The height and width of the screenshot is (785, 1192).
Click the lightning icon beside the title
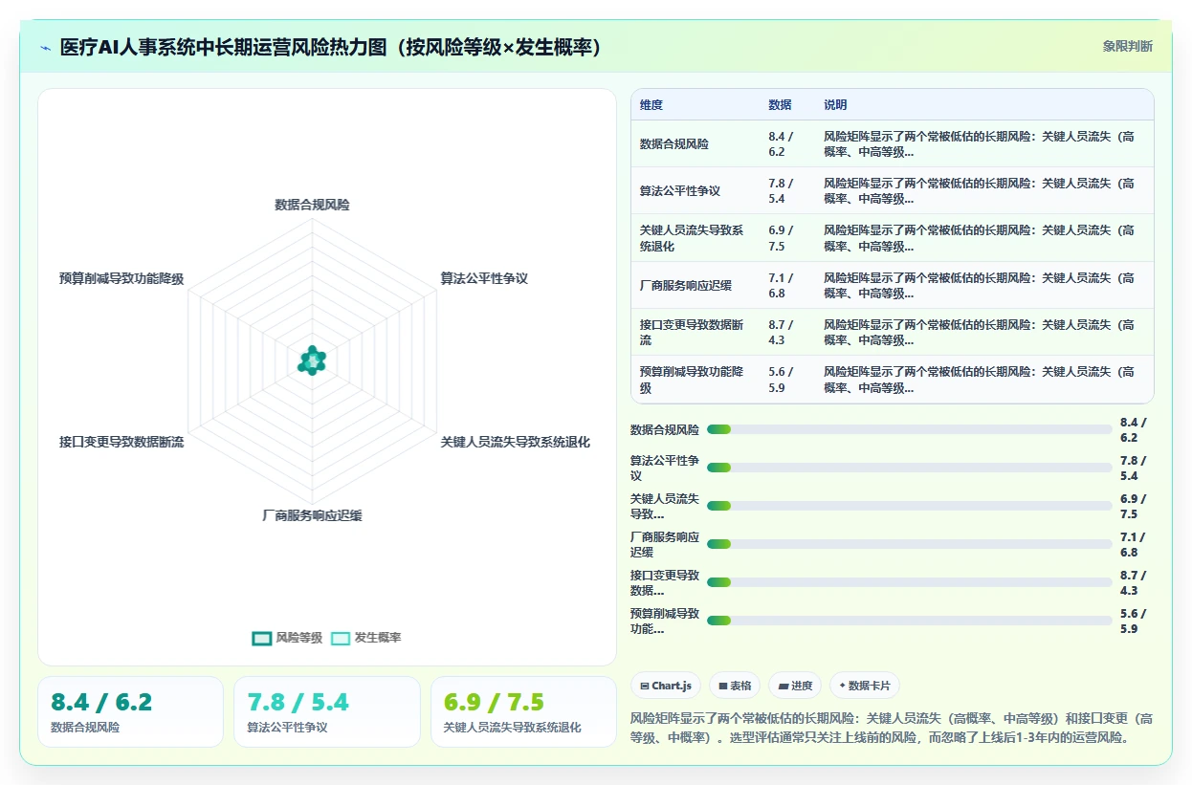pos(45,47)
